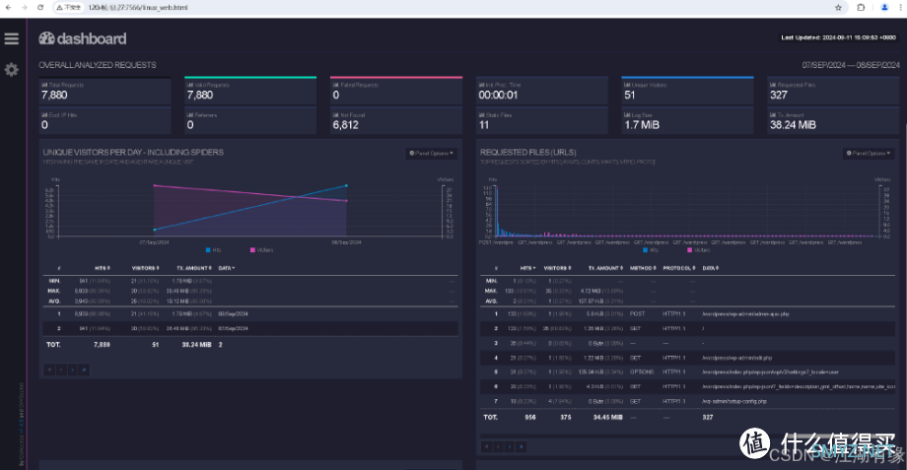907x470 pixels.
Task: Go to next page in Unique Visitors table
Action: (x=72, y=369)
